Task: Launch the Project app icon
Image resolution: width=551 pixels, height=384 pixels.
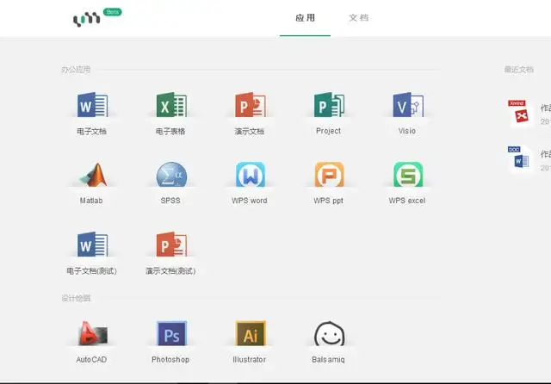Action: 329,105
